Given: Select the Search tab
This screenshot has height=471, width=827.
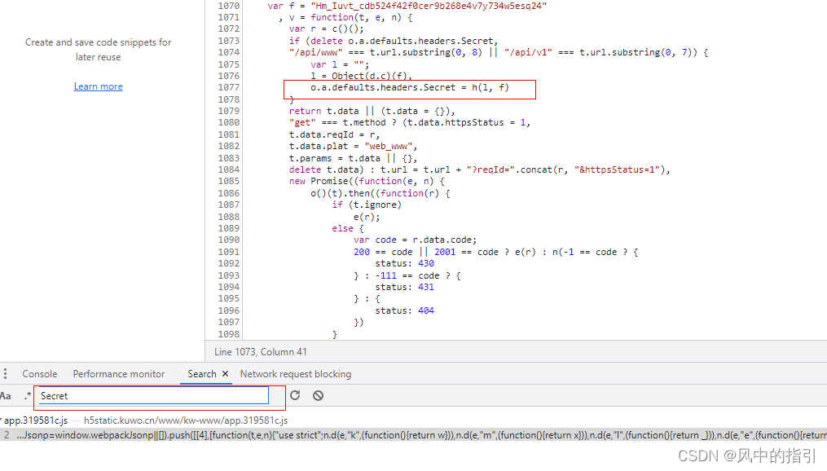Looking at the screenshot, I should click(202, 374).
